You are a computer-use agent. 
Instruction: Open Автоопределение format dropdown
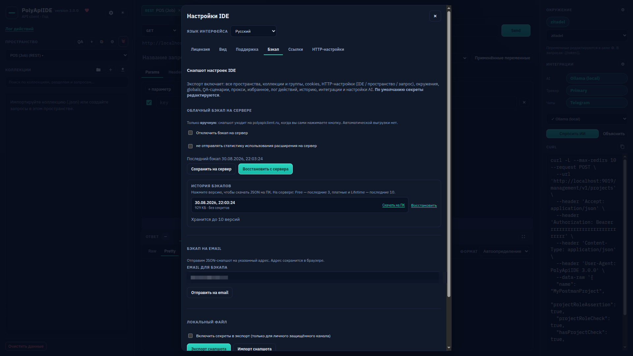coord(504,252)
